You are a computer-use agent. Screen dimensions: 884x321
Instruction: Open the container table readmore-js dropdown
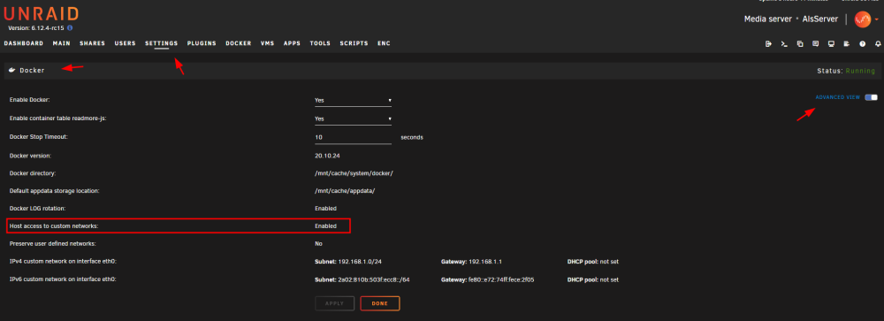353,119
